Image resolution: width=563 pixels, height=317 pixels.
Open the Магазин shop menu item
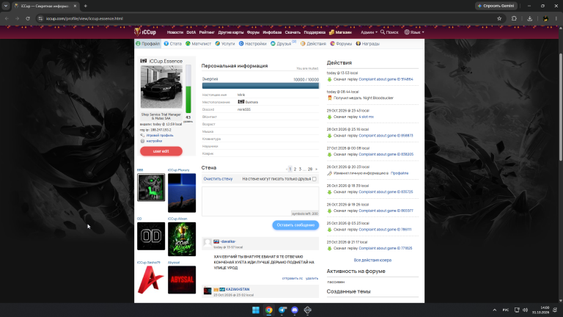click(340, 32)
